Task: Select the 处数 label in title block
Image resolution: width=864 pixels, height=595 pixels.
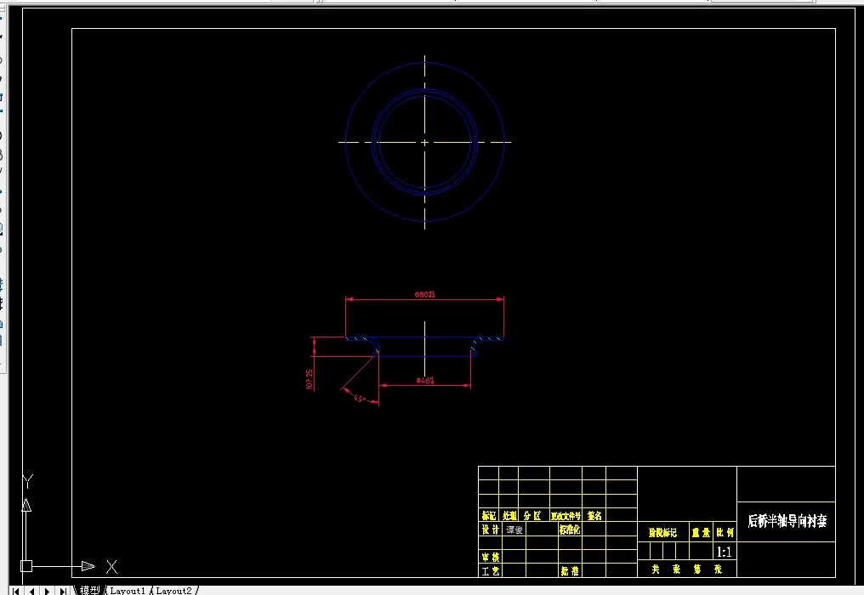Action: tap(509, 515)
